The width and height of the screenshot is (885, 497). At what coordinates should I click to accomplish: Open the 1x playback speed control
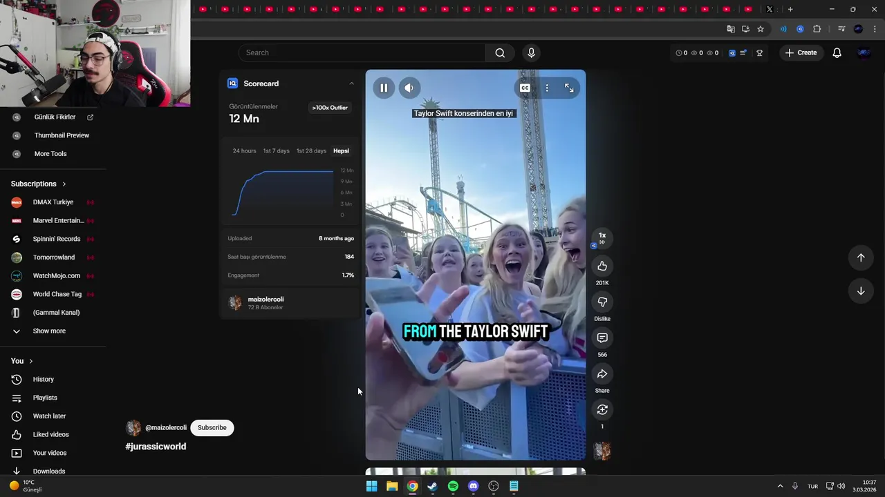(602, 237)
